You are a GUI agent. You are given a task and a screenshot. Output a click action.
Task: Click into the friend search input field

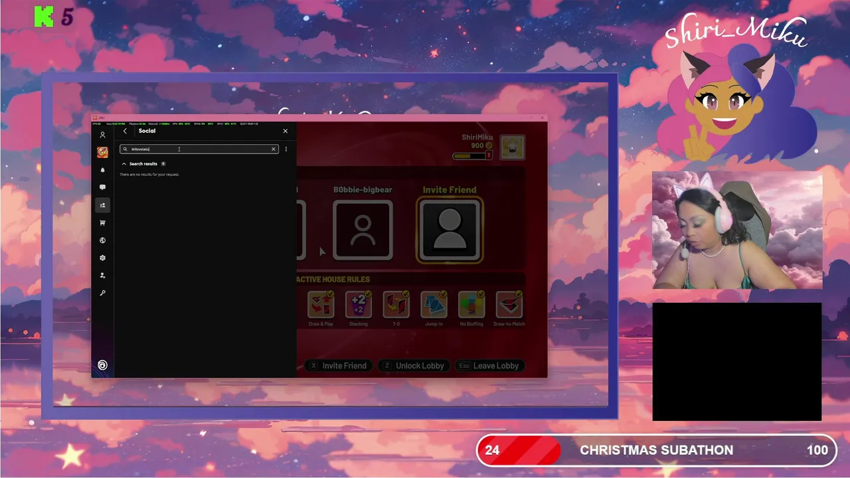click(199, 149)
